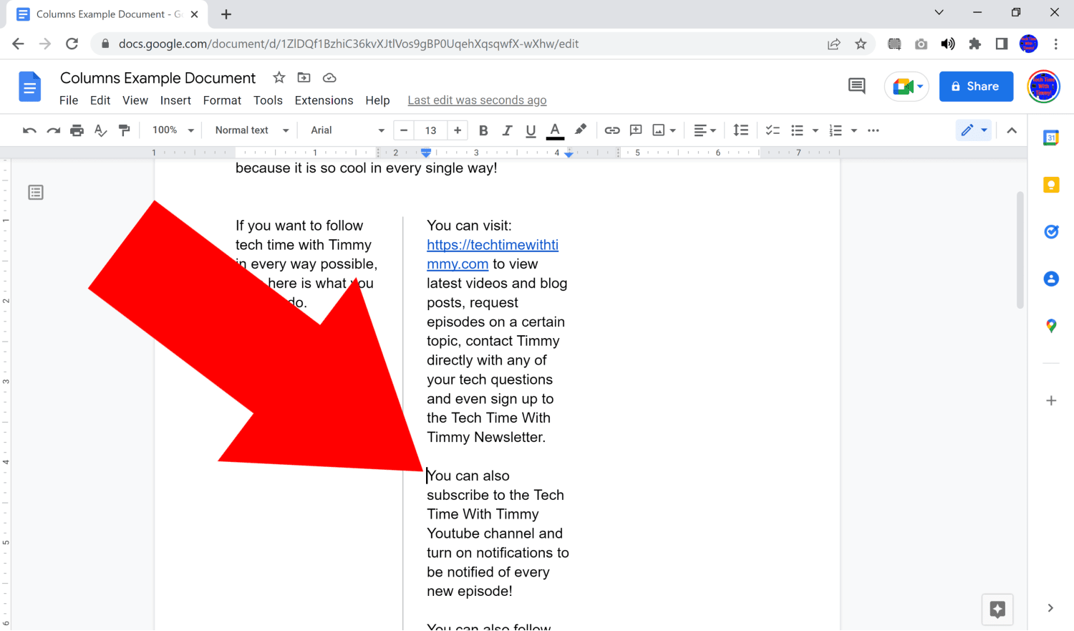Image resolution: width=1074 pixels, height=631 pixels.
Task: Insert an image into the document
Action: [659, 130]
